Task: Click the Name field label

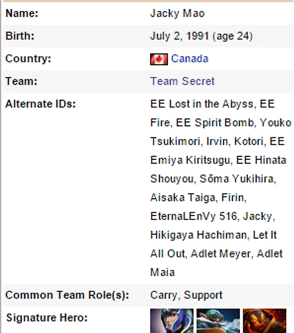Action: (x=22, y=14)
